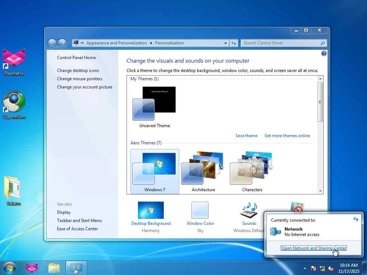367x275 pixels.
Task: Open Windows Explorer from the taskbar
Action: pyautogui.click(x=54, y=268)
